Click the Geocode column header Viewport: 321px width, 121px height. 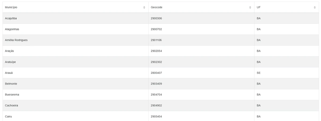[x=201, y=7]
